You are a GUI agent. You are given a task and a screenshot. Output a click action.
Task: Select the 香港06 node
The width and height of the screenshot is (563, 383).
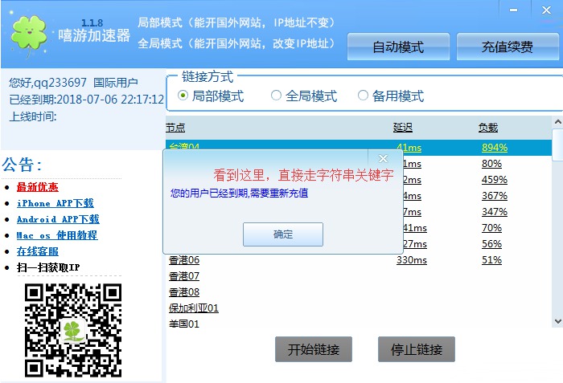(184, 260)
